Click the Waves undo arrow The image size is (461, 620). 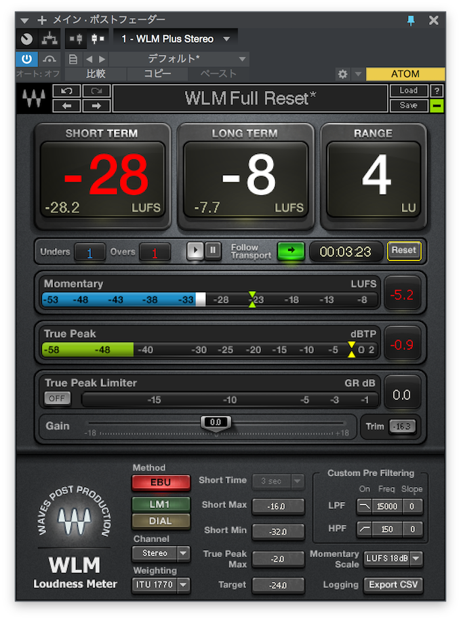point(66,91)
